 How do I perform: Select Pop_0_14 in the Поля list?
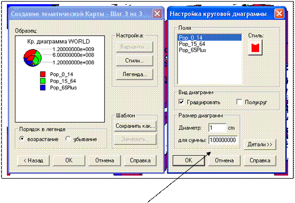pos(209,37)
